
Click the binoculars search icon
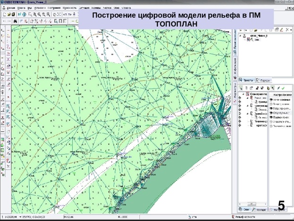(16, 21)
